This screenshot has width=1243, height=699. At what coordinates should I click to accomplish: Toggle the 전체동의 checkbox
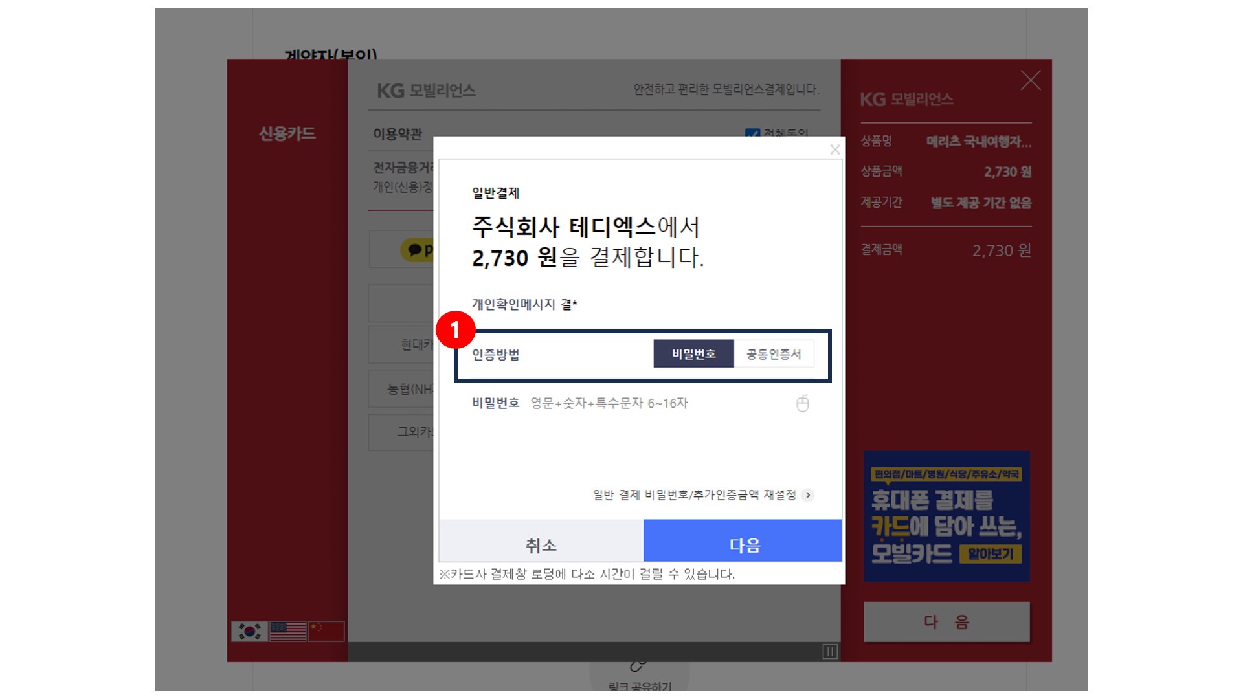(x=752, y=133)
